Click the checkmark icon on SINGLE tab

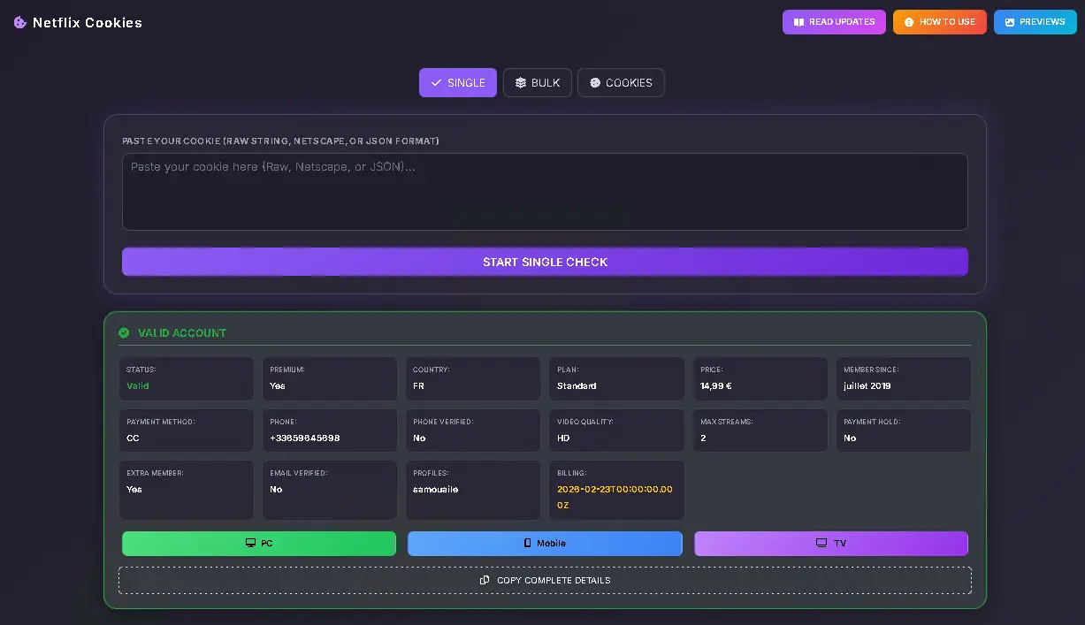(436, 82)
